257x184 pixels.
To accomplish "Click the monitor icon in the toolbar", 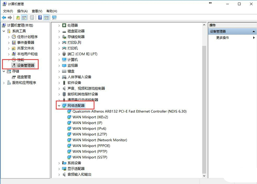I will 54,18.
